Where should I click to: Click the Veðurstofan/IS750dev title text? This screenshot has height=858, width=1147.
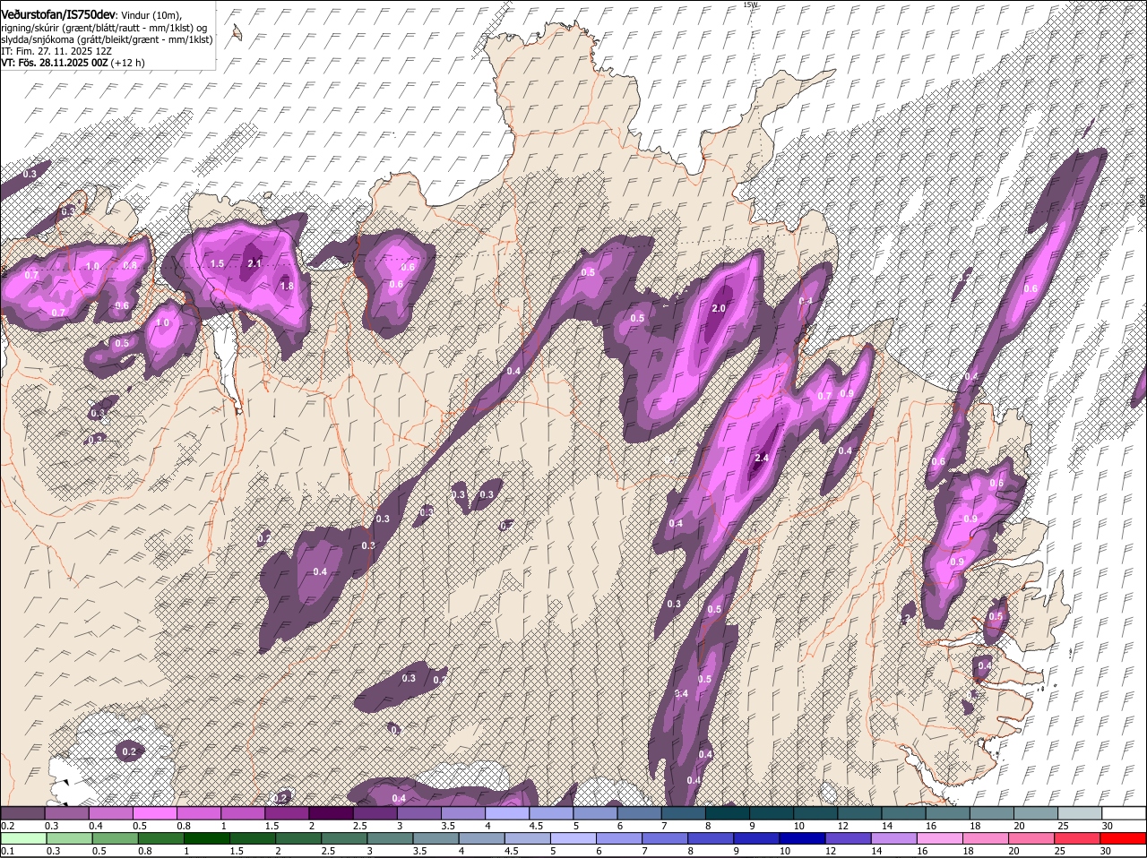click(x=58, y=14)
